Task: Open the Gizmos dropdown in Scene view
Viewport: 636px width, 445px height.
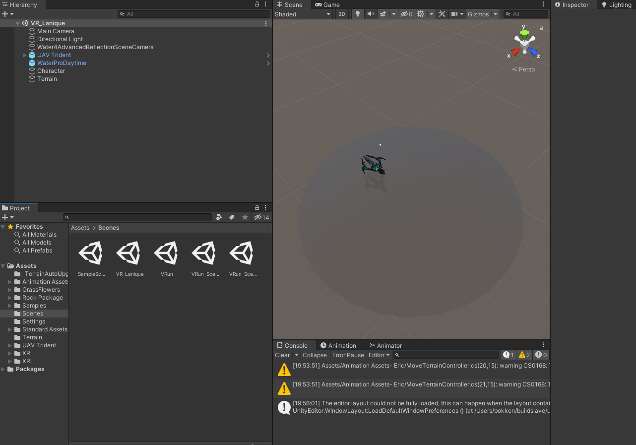Action: coord(482,14)
